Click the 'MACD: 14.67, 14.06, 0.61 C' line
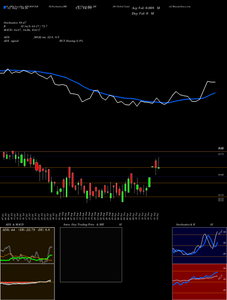 point(22,30)
